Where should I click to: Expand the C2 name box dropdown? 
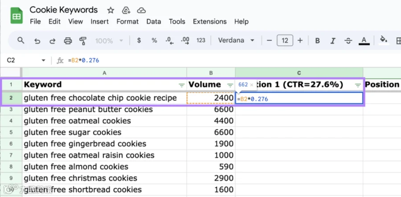[x=44, y=60]
